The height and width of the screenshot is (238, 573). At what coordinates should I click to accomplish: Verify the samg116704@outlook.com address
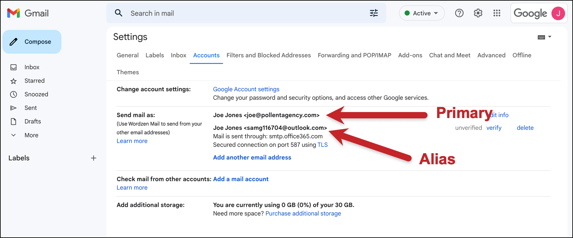[x=494, y=128]
